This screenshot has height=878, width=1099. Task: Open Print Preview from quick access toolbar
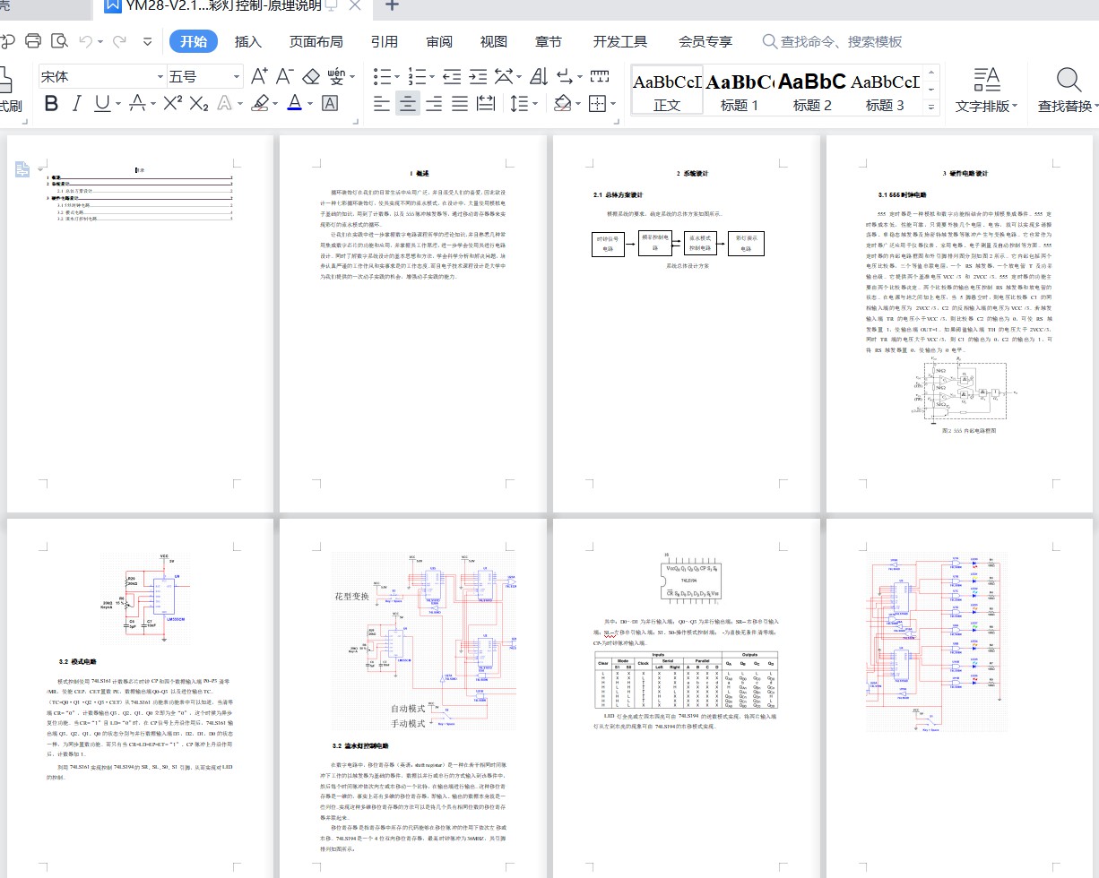pyautogui.click(x=59, y=41)
